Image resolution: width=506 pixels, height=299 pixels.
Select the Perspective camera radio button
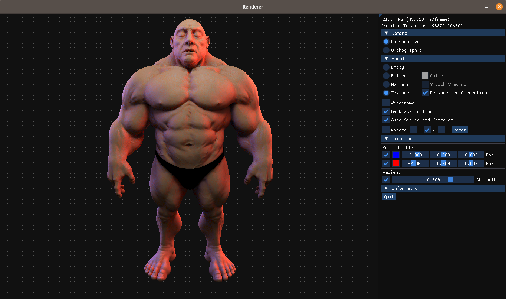[x=386, y=42]
